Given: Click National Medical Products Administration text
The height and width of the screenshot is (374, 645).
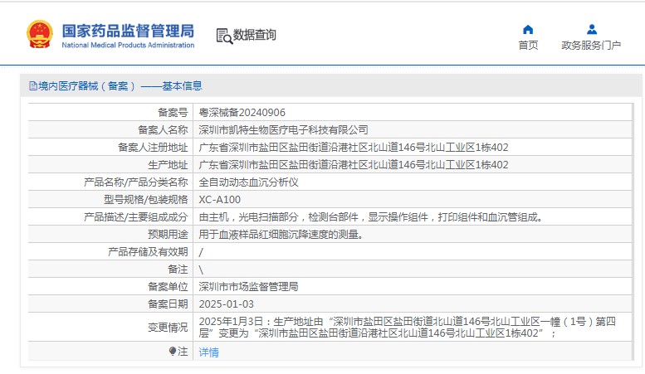Looking at the screenshot, I should [x=128, y=46].
